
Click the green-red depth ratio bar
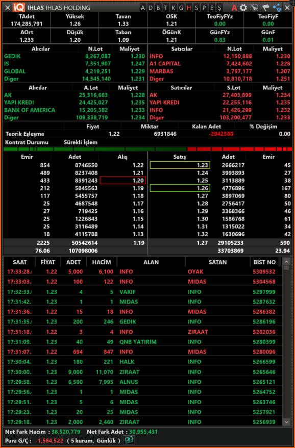[147, 149]
